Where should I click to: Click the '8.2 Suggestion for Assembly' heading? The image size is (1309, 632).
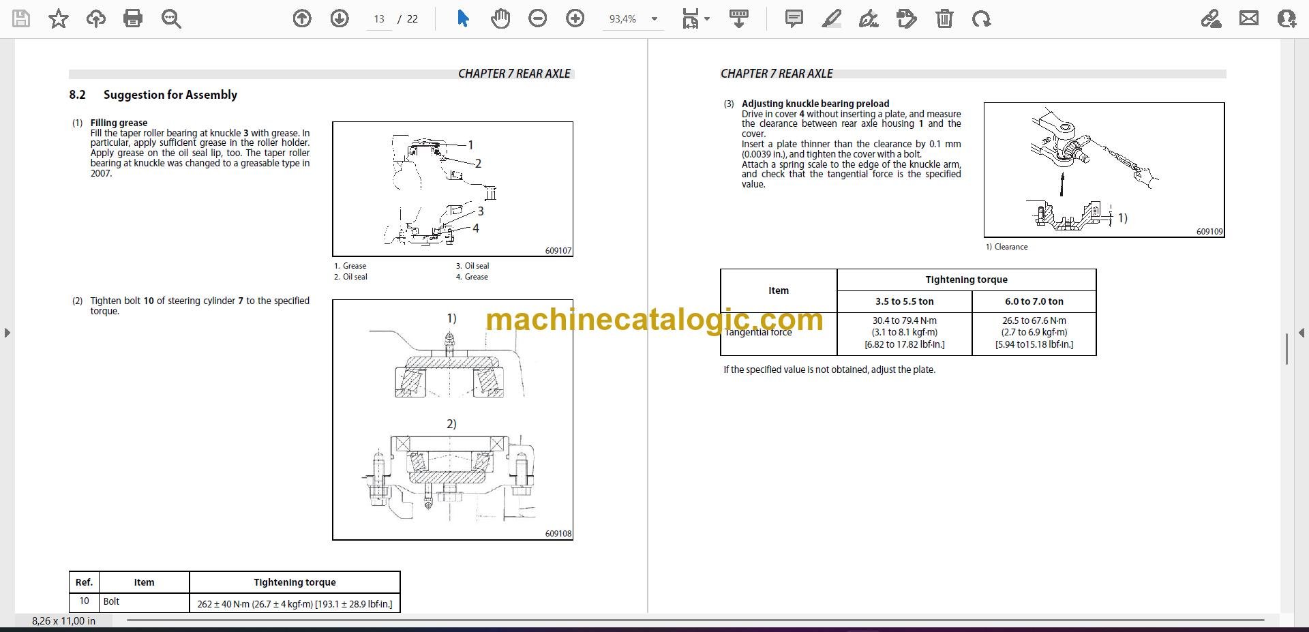pyautogui.click(x=153, y=95)
